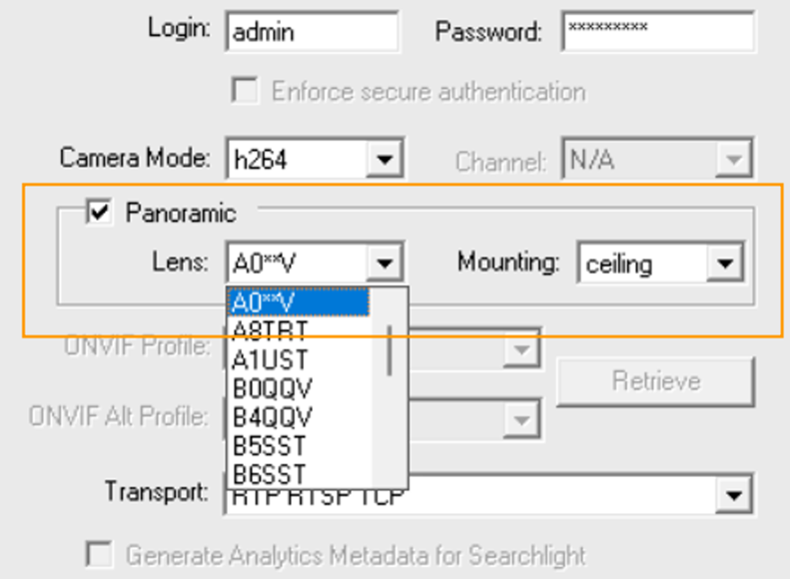Collapse the Lens dropdown arrow
Screen dimensions: 790x579
(385, 263)
